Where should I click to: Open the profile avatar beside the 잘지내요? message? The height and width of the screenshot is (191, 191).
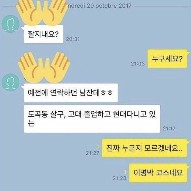point(10,24)
